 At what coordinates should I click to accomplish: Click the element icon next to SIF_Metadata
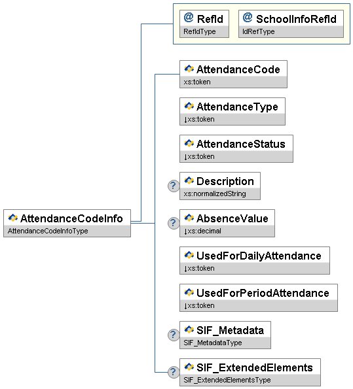(x=189, y=330)
